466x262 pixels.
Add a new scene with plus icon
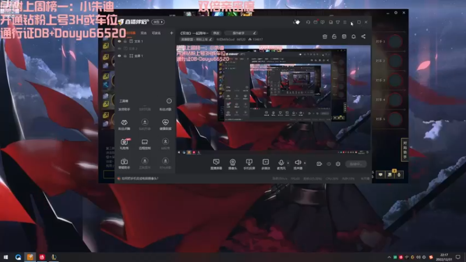click(171, 33)
